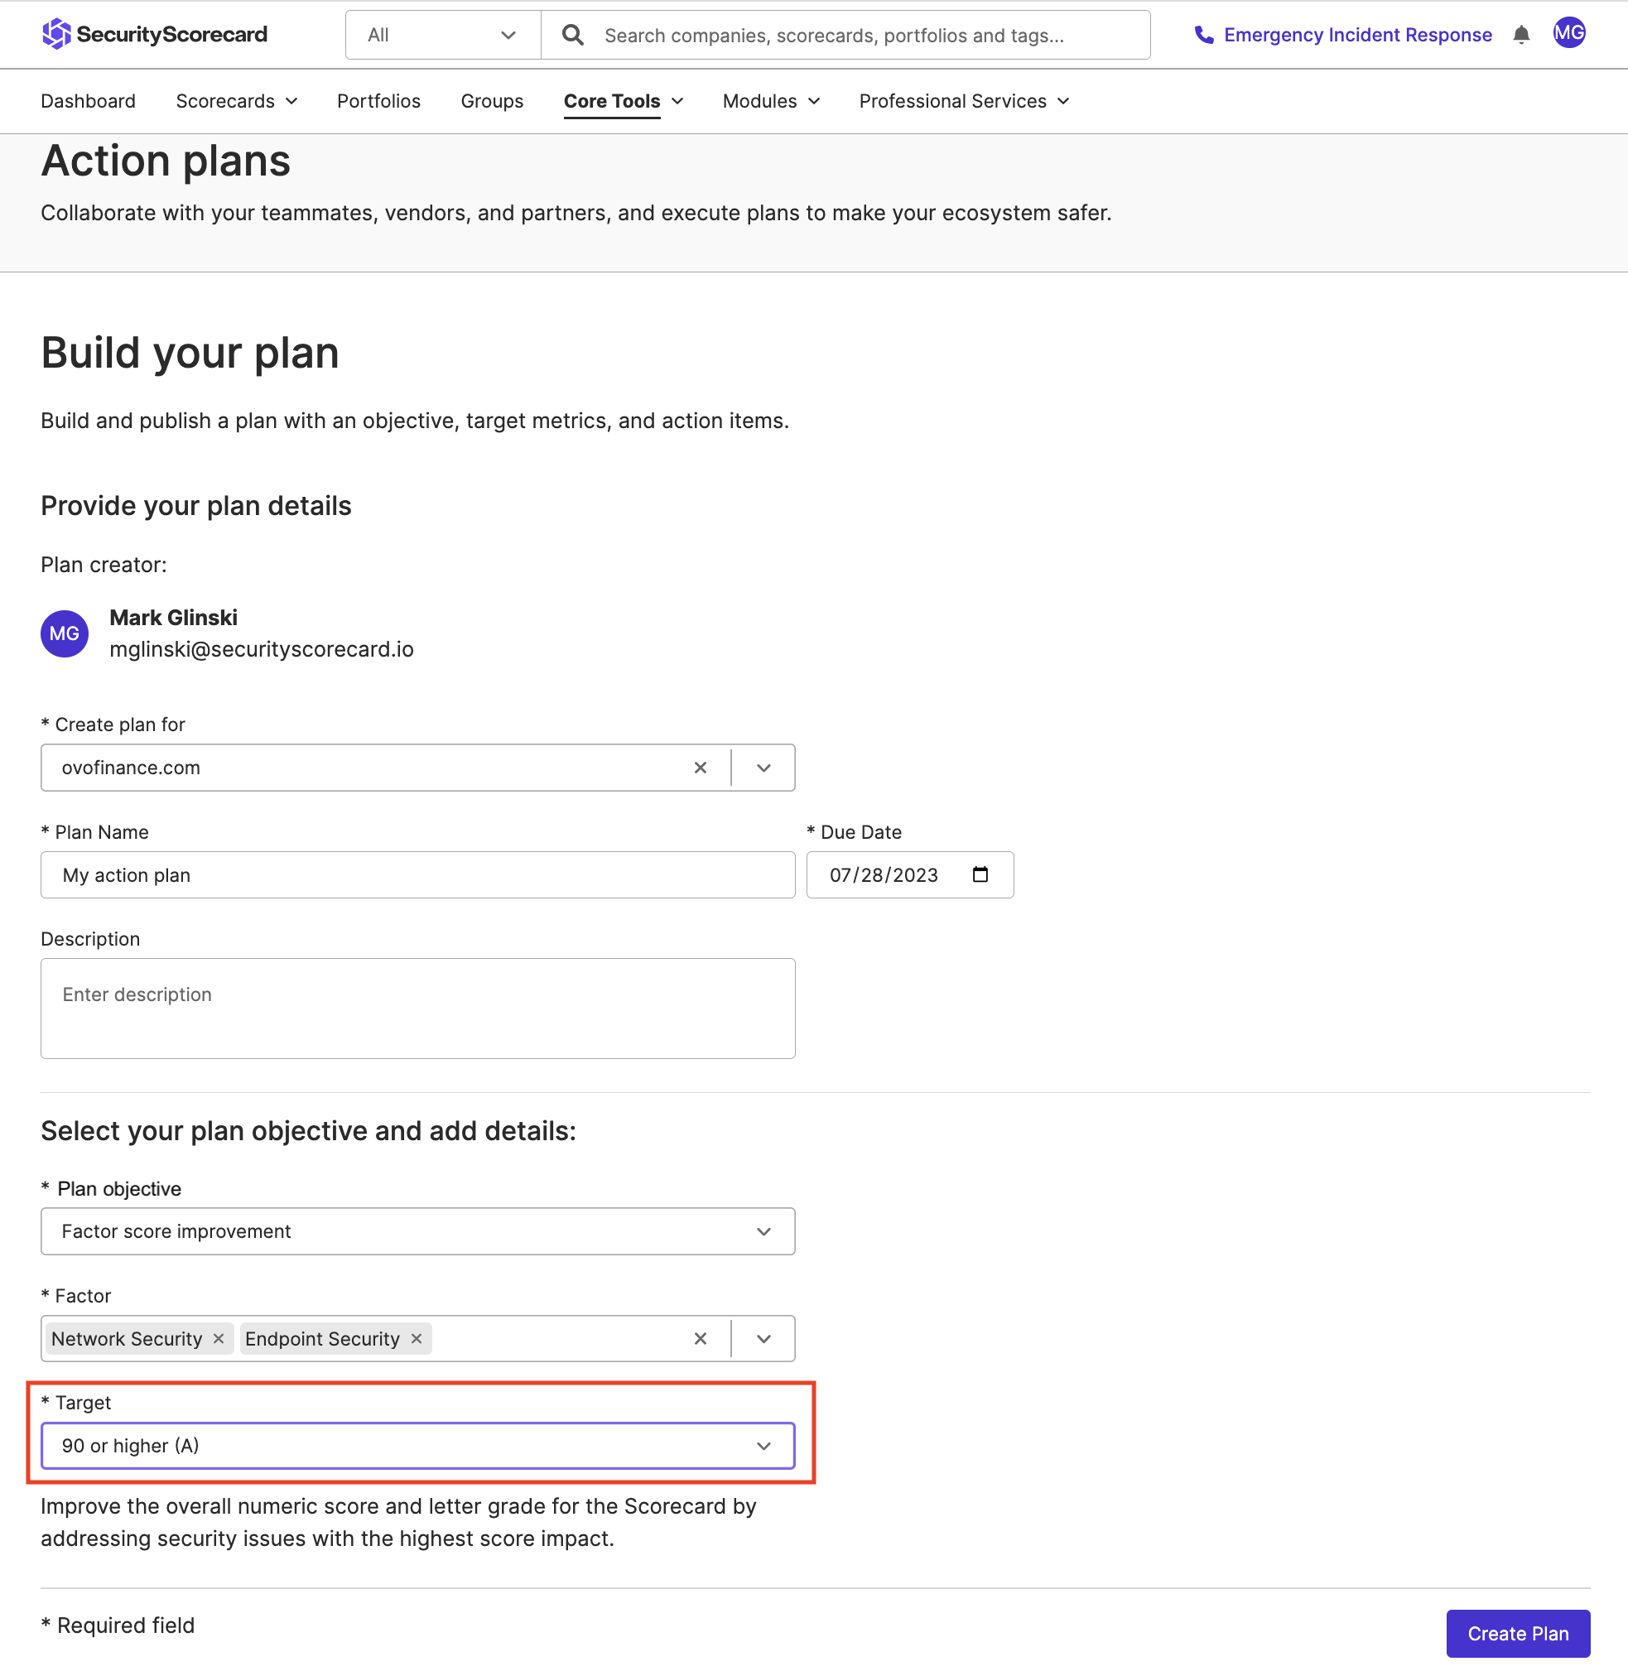Click the Emergency Incident Response phone icon
The width and height of the screenshot is (1628, 1671).
pyautogui.click(x=1204, y=35)
